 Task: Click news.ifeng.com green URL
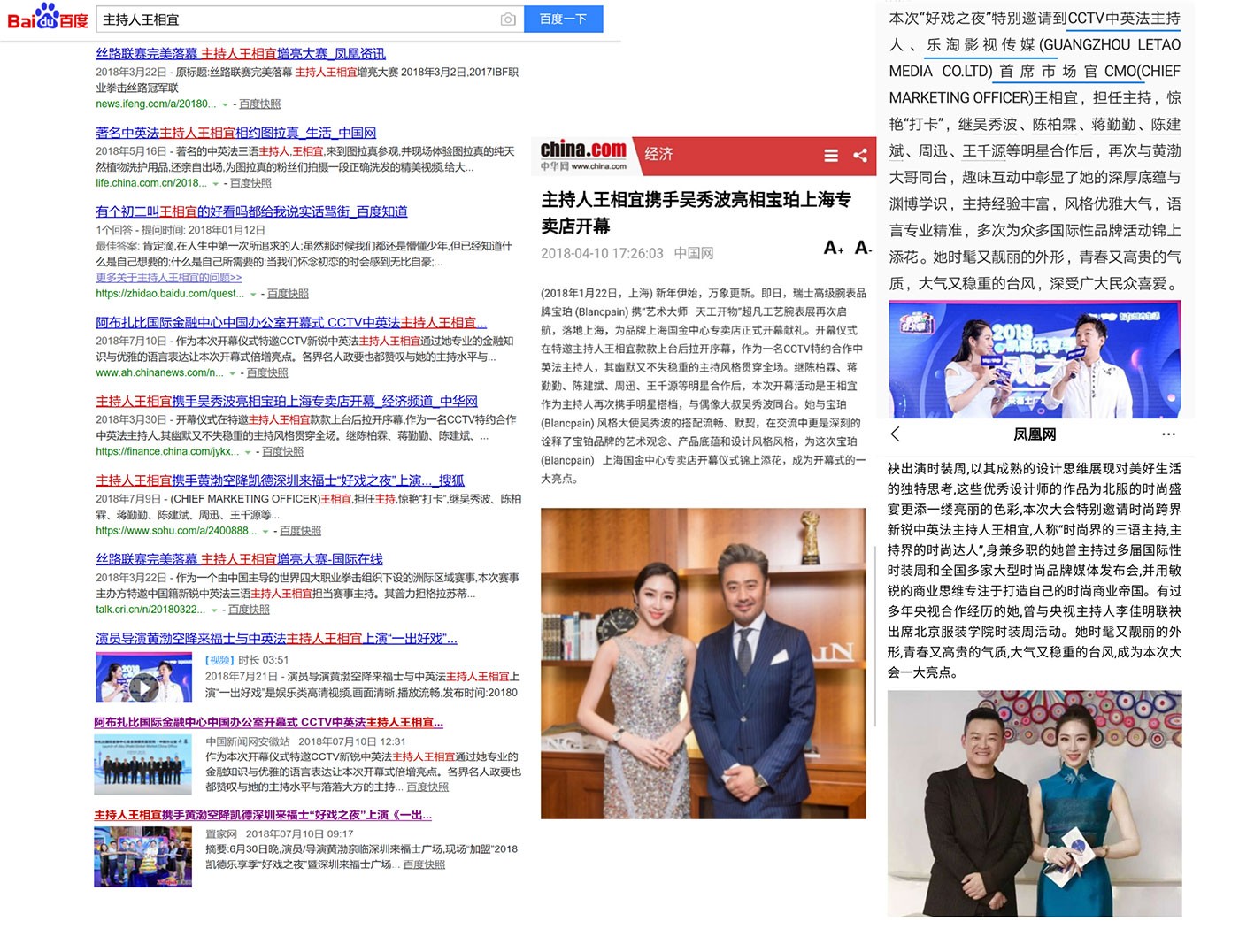tap(156, 104)
